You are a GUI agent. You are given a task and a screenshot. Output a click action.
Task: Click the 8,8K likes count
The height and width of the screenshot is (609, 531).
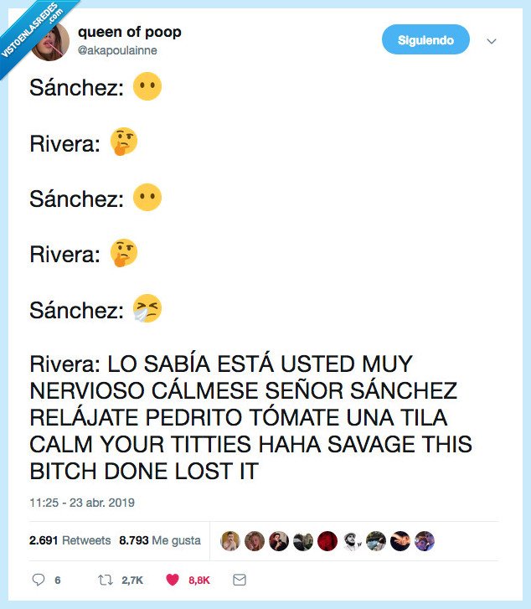coord(199,580)
